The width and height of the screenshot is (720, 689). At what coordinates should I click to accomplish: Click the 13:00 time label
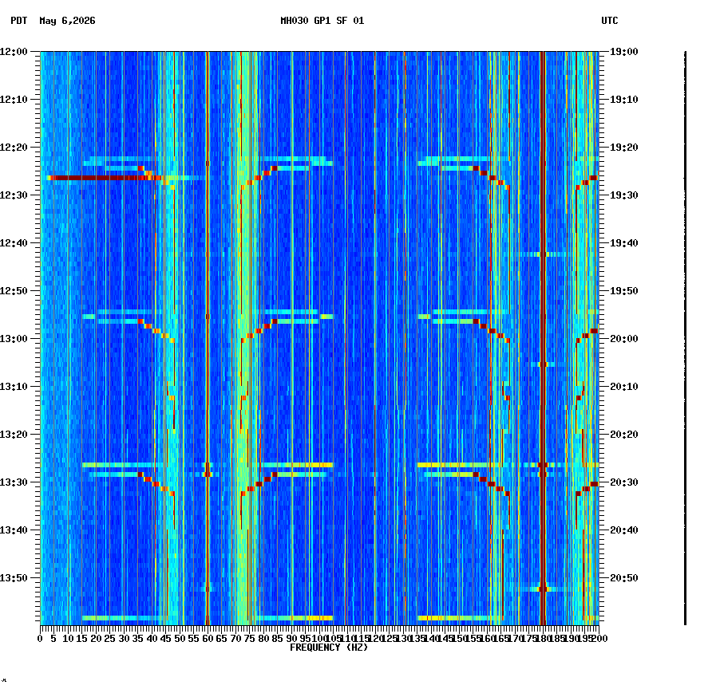14,339
